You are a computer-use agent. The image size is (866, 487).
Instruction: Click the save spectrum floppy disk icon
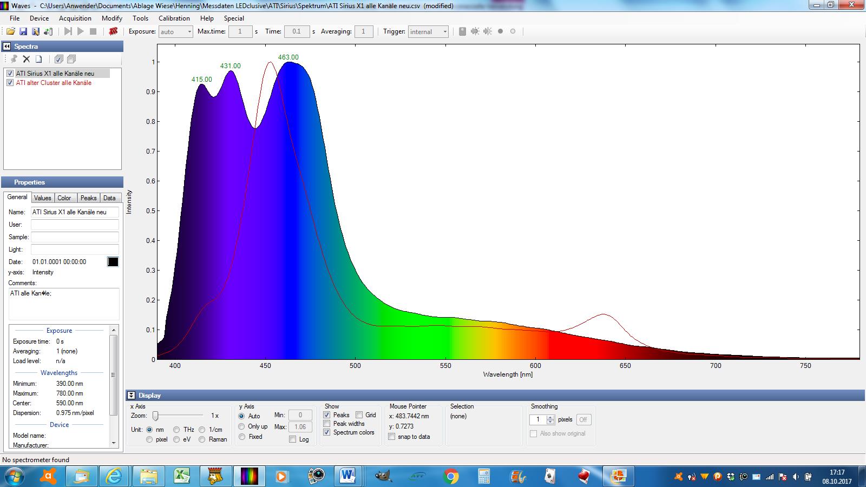pos(23,31)
